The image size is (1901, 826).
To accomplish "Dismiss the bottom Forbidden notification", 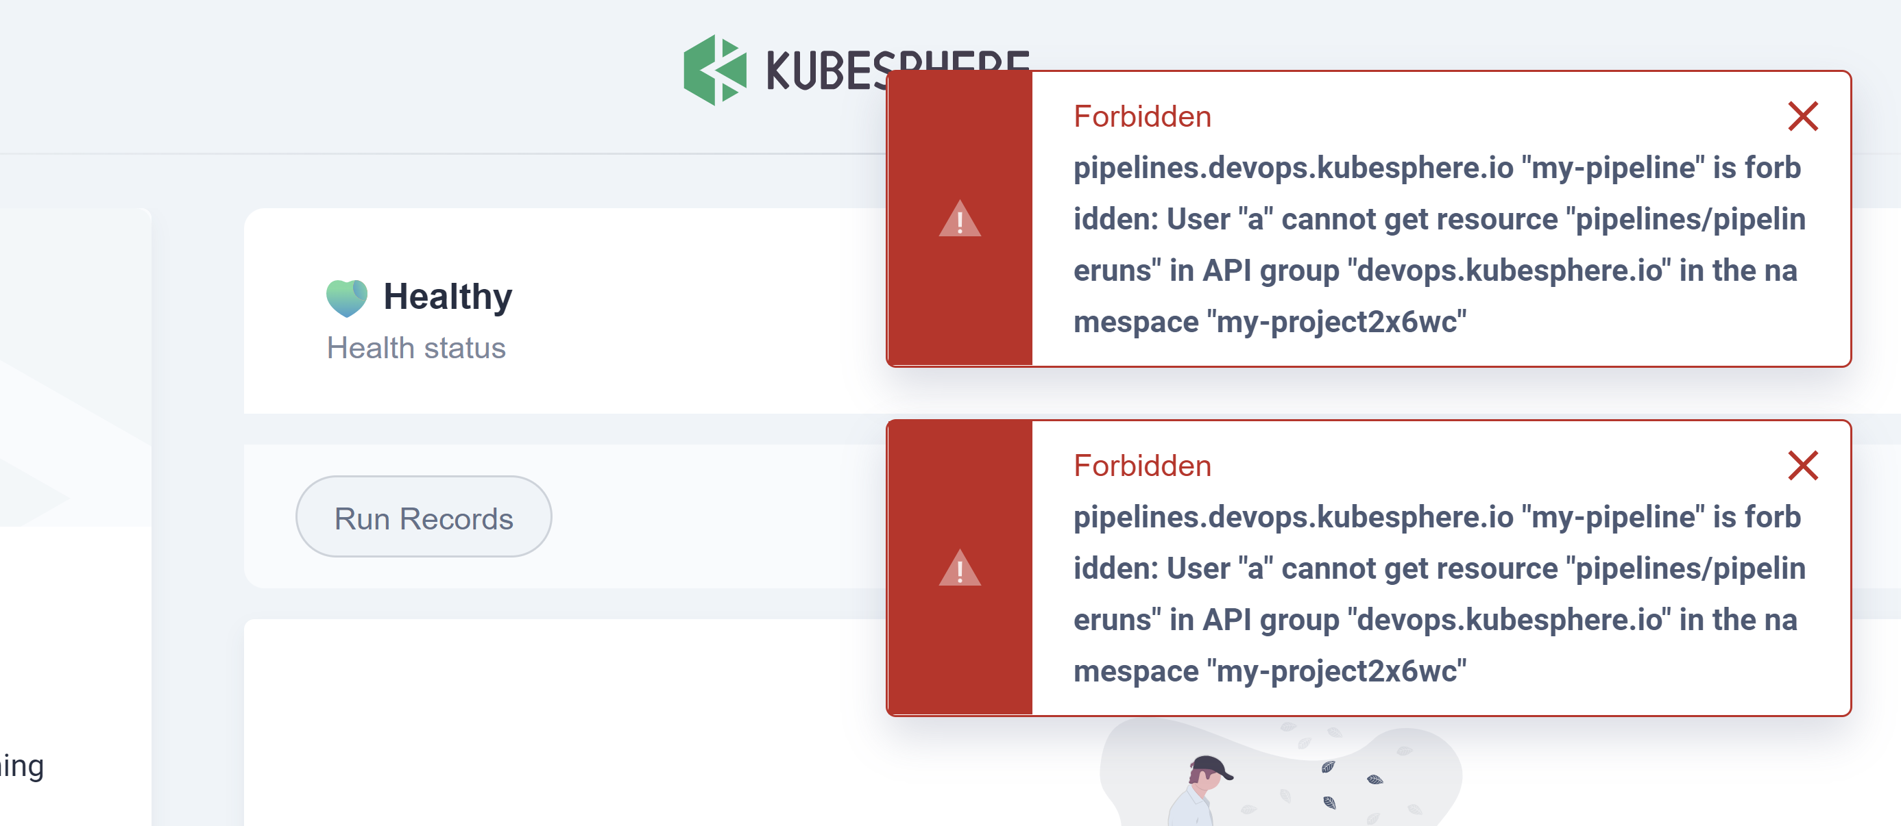I will (1803, 465).
